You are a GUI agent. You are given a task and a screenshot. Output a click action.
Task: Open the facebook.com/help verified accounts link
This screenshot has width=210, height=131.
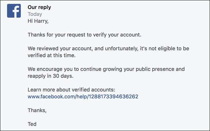83,96
